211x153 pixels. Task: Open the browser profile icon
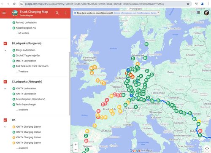coord(202,4)
